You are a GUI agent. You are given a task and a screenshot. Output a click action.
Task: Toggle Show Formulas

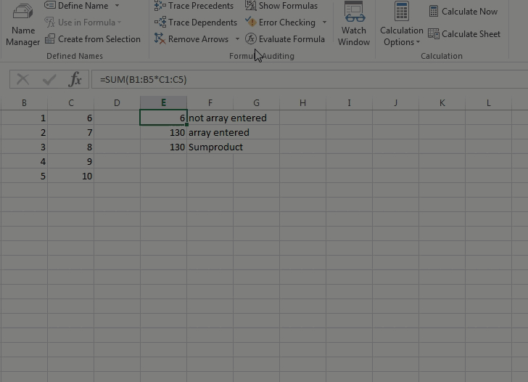tap(281, 5)
